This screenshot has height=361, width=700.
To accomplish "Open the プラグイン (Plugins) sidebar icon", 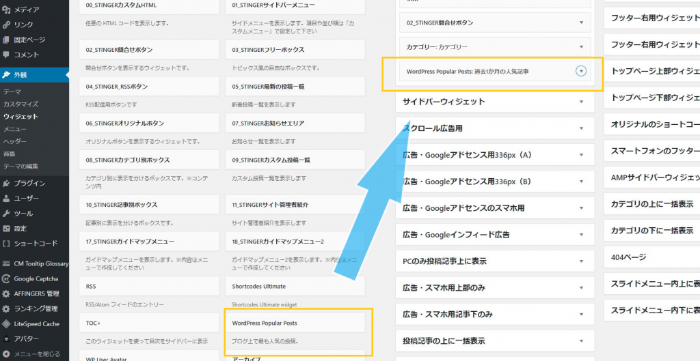I will coord(6,183).
